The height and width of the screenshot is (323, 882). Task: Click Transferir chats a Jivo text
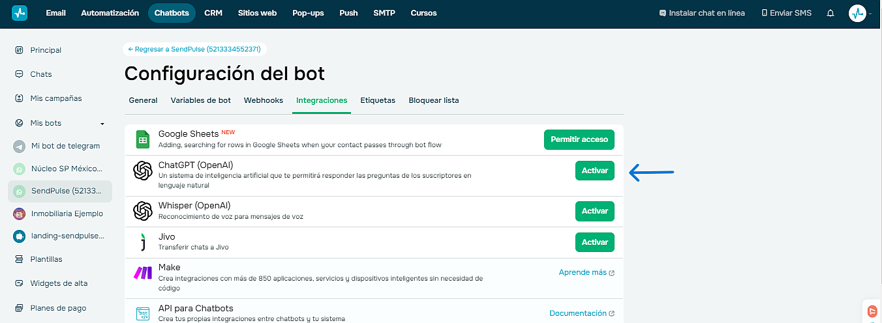[193, 247]
